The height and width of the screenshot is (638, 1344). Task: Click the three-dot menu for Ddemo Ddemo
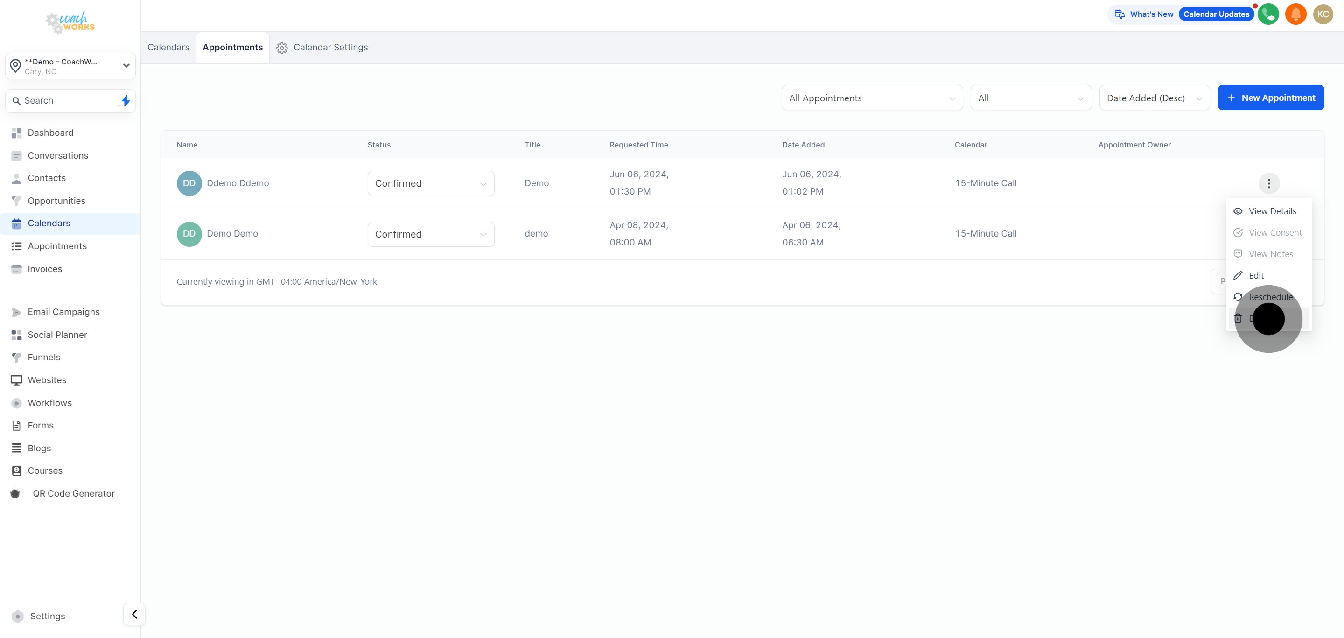(1269, 183)
